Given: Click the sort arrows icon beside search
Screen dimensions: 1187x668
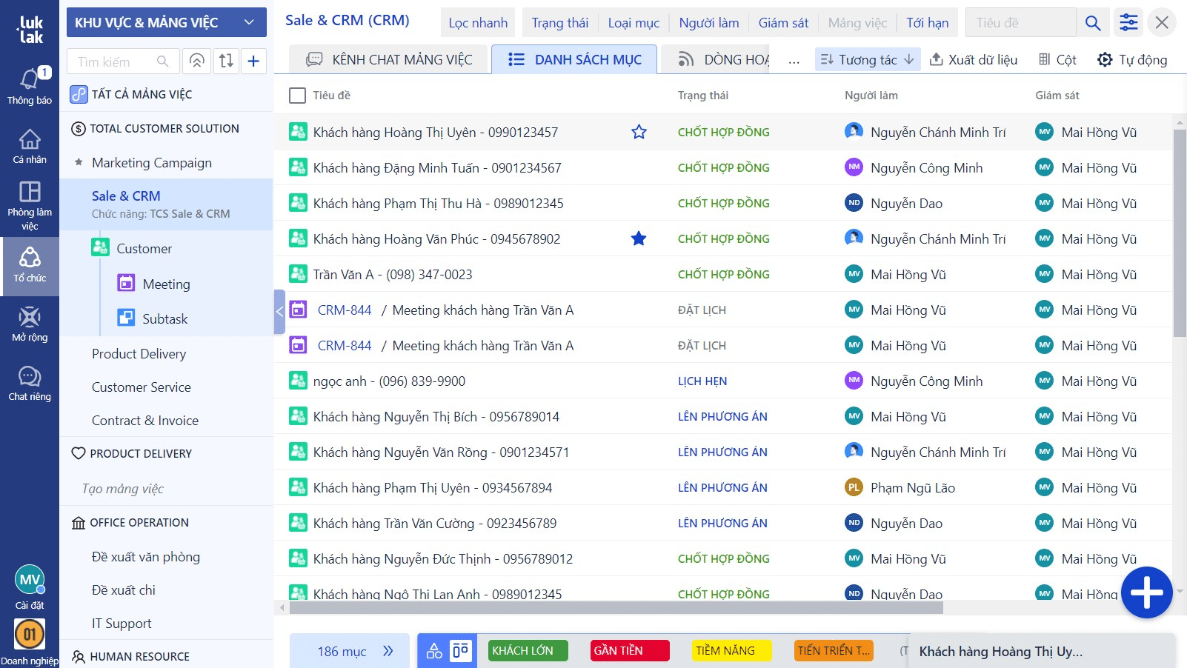Looking at the screenshot, I should click(x=226, y=61).
